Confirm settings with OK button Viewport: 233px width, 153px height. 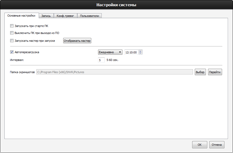point(199,145)
